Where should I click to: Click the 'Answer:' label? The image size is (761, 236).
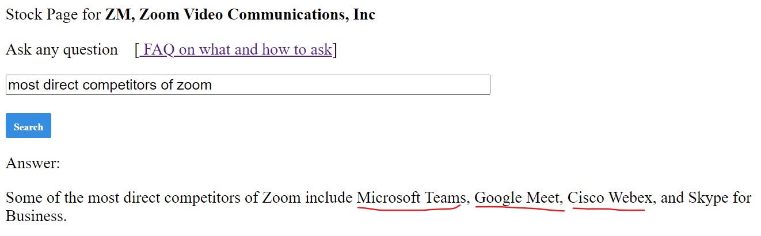coord(33,164)
